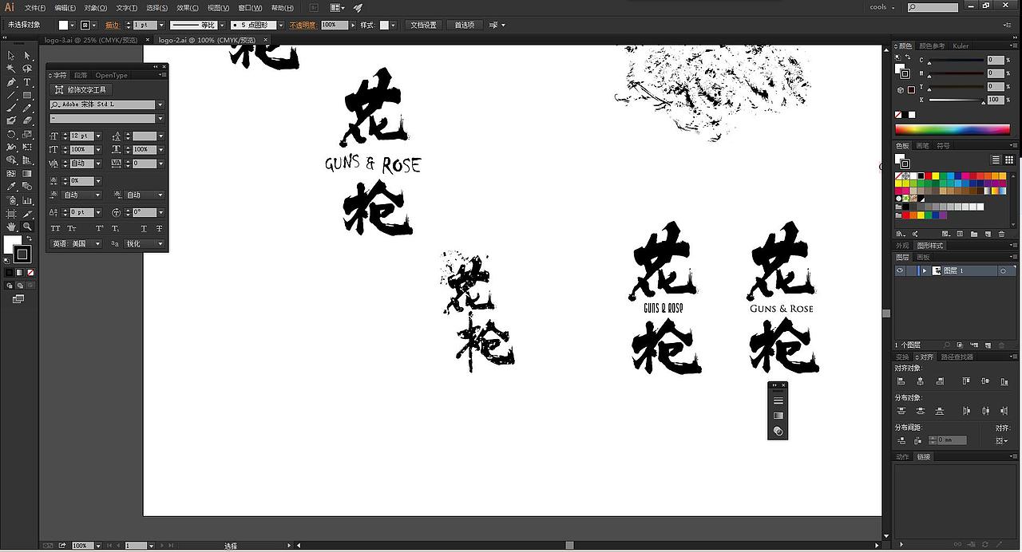Open the font size 12pt dropdown
Screen dimensions: 1022x552
[x=98, y=136]
